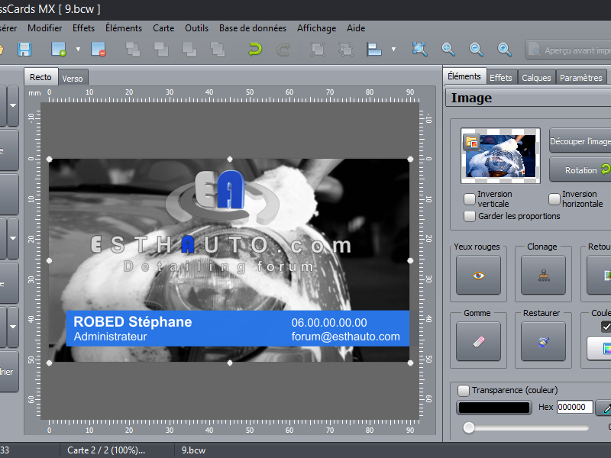611x458 pixels.
Task: Select the Éléments panel tab
Action: pyautogui.click(x=464, y=76)
